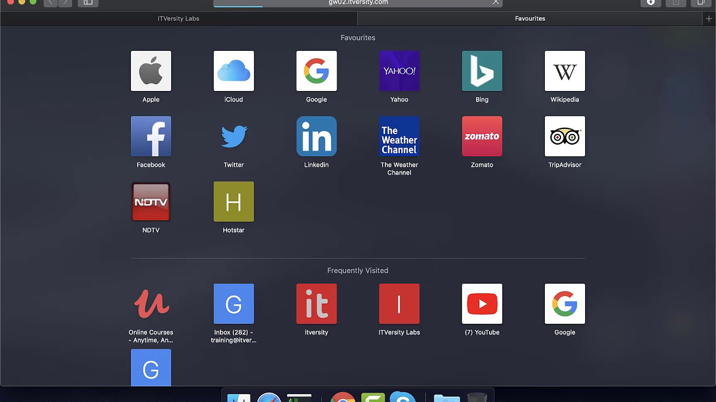The image size is (716, 402).
Task: Open the Online Courses frequently visited site
Action: click(150, 304)
